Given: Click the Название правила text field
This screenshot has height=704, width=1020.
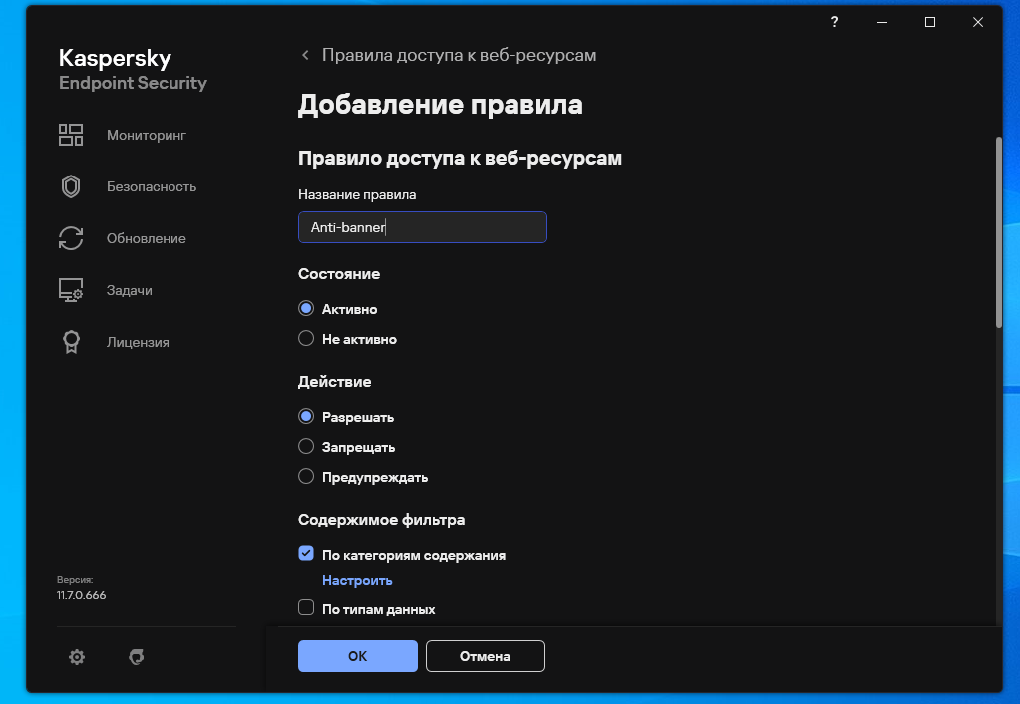Looking at the screenshot, I should [x=422, y=227].
